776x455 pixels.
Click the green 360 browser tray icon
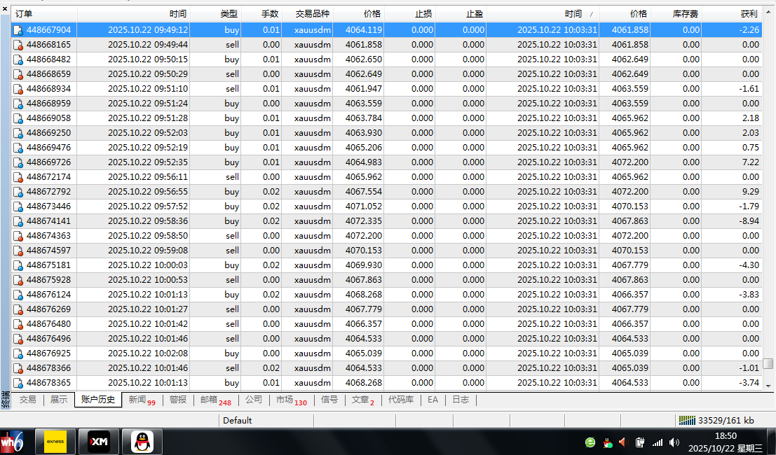tap(590, 442)
